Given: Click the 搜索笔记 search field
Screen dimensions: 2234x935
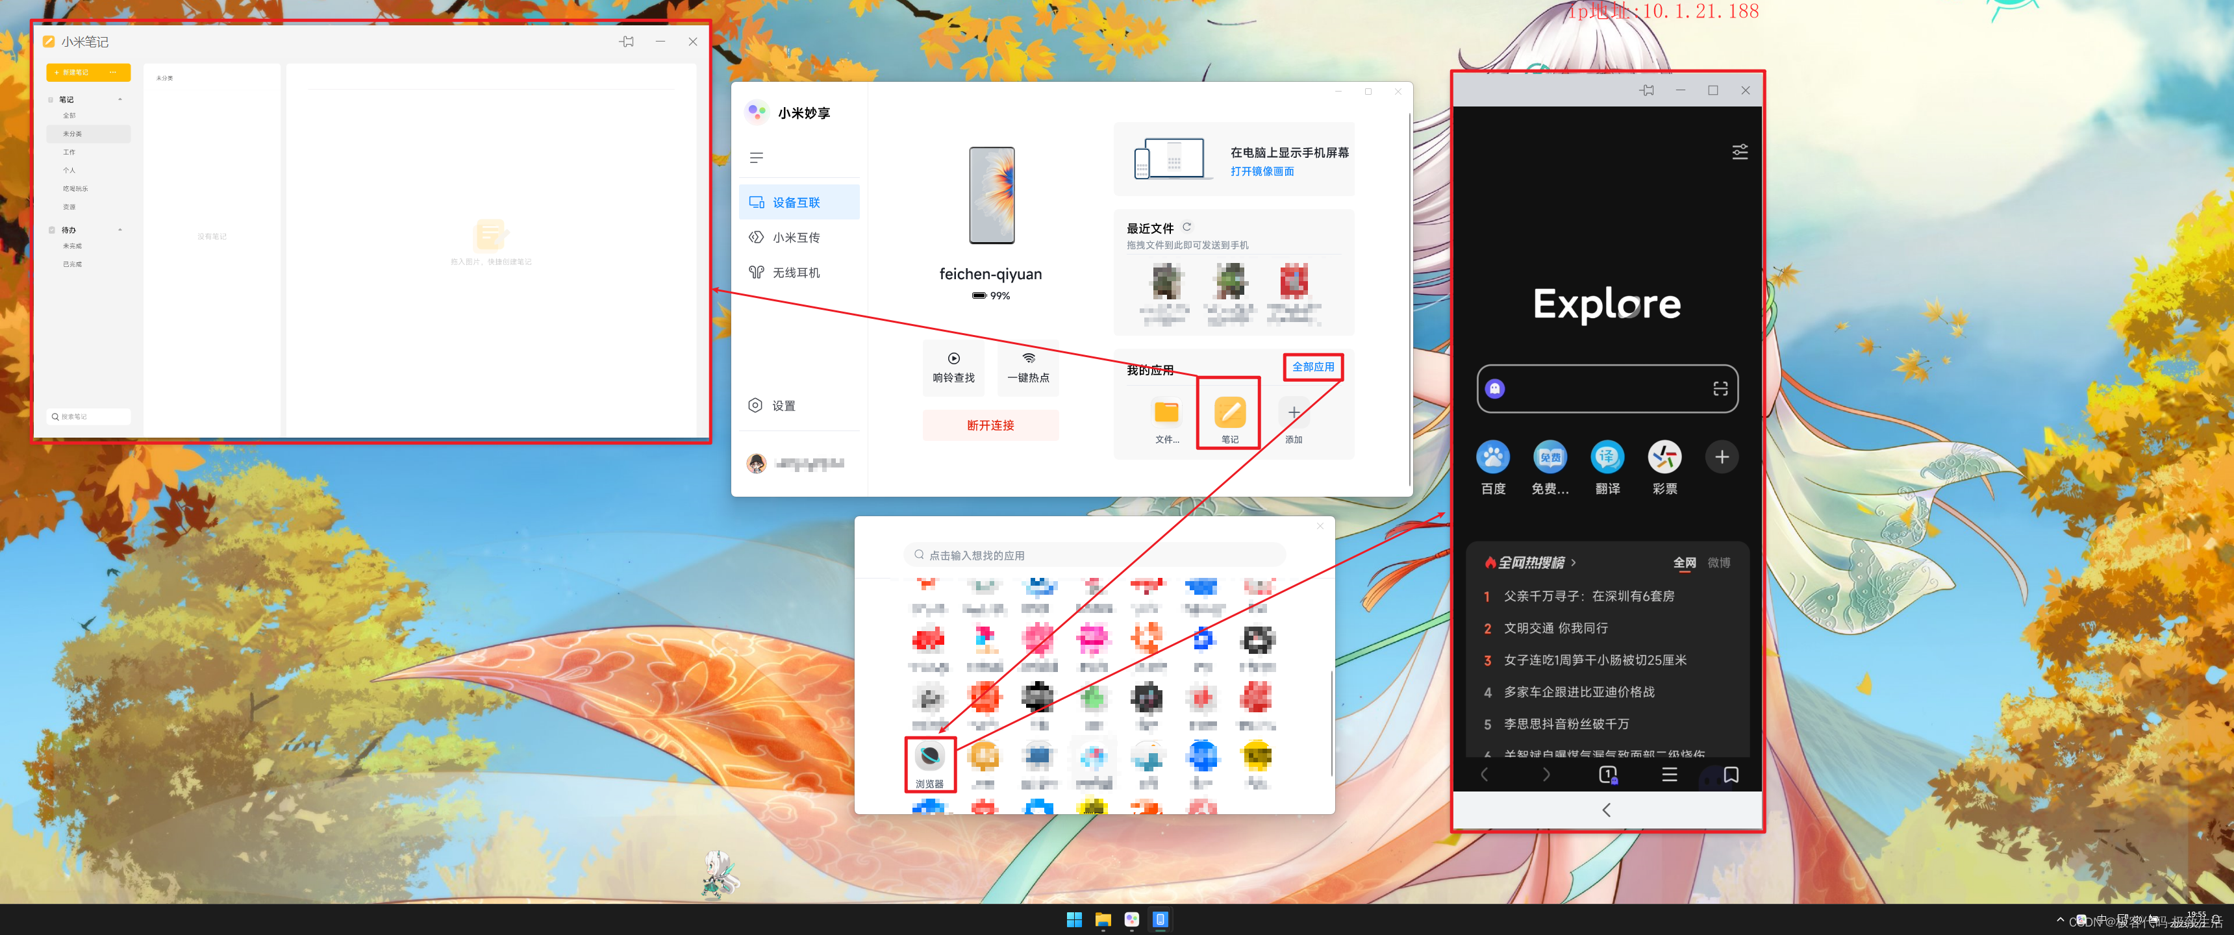Looking at the screenshot, I should 88,416.
